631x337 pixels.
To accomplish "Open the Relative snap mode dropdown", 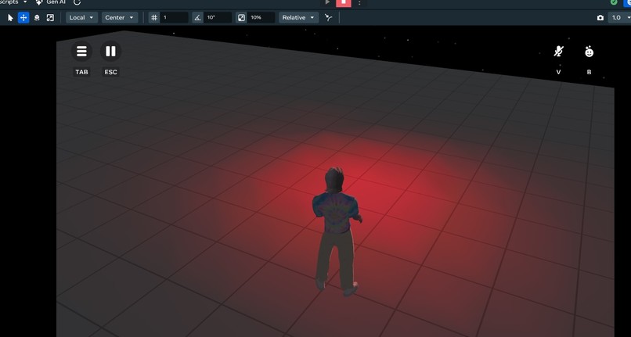I will [298, 18].
